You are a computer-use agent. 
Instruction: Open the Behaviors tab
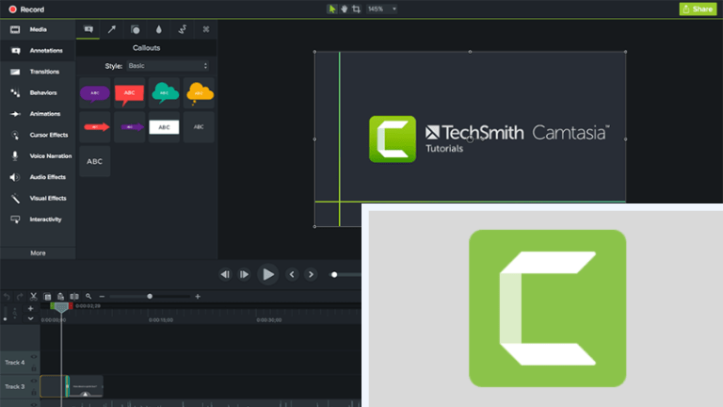38,92
